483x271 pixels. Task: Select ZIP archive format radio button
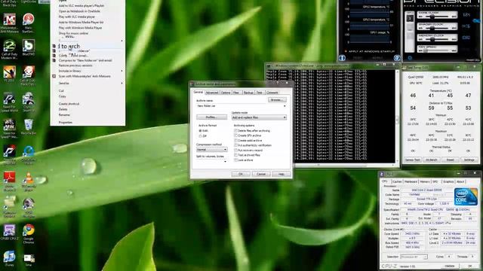[201, 135]
